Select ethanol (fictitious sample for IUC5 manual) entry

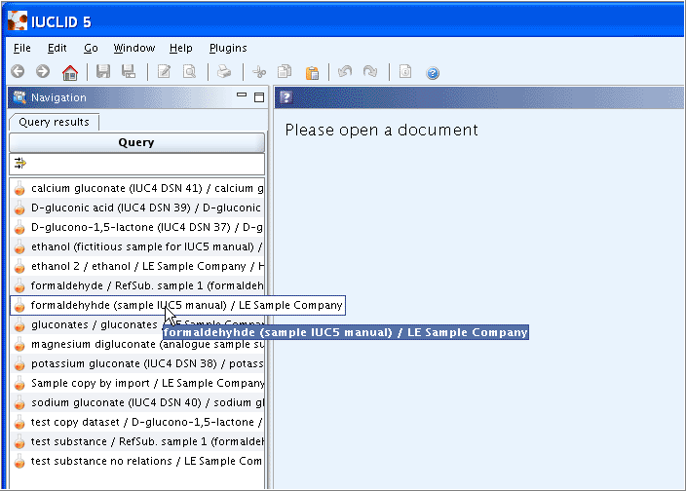[x=137, y=247]
